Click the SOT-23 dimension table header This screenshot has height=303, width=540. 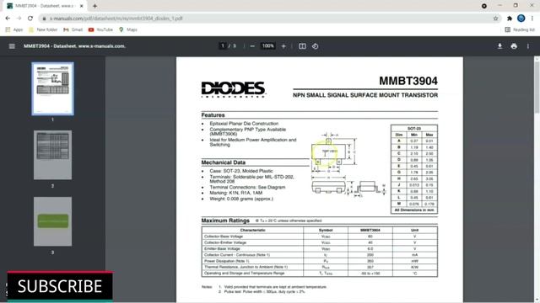pos(414,129)
